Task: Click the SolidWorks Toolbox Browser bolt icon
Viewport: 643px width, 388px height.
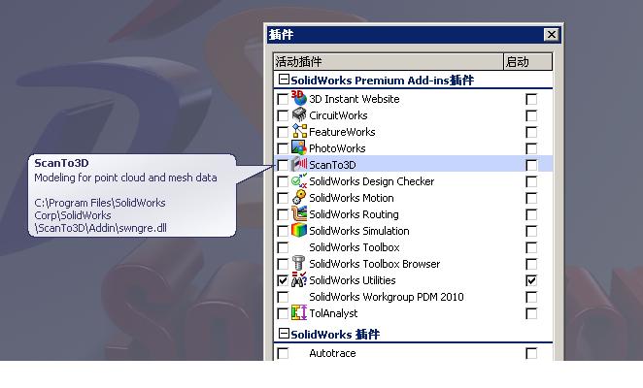Action: click(x=299, y=264)
